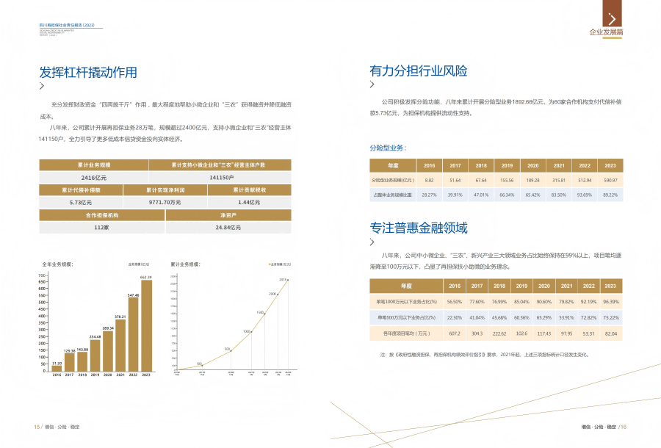Select the 累计业务规模 table header cell
The image size is (661, 448).
tap(94, 165)
